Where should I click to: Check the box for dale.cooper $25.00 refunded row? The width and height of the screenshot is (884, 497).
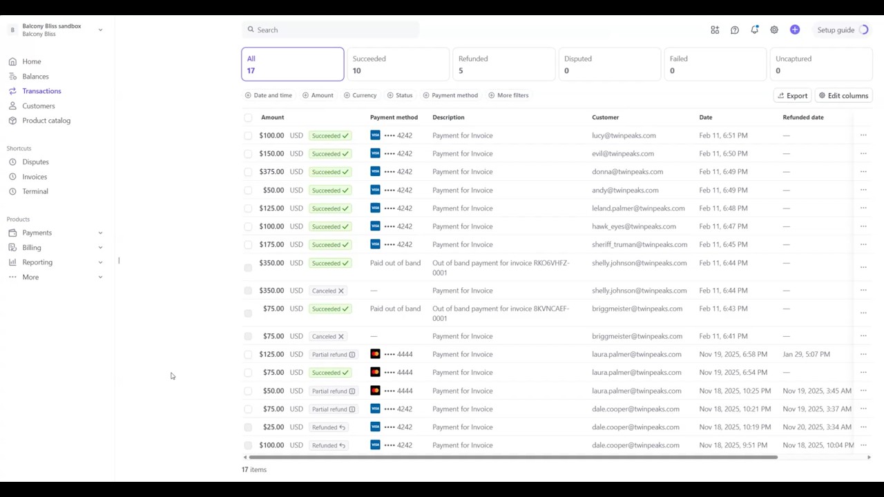pos(248,427)
